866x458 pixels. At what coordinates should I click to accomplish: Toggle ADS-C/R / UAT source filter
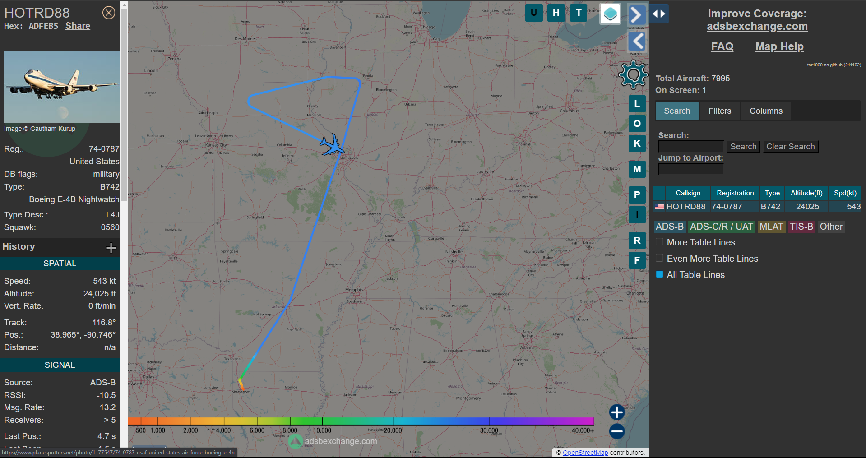[722, 227]
